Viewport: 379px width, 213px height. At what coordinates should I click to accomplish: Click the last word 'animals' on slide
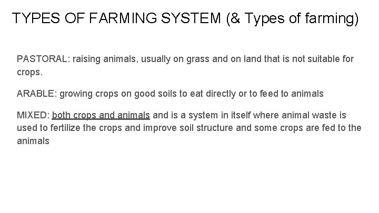click(x=33, y=140)
